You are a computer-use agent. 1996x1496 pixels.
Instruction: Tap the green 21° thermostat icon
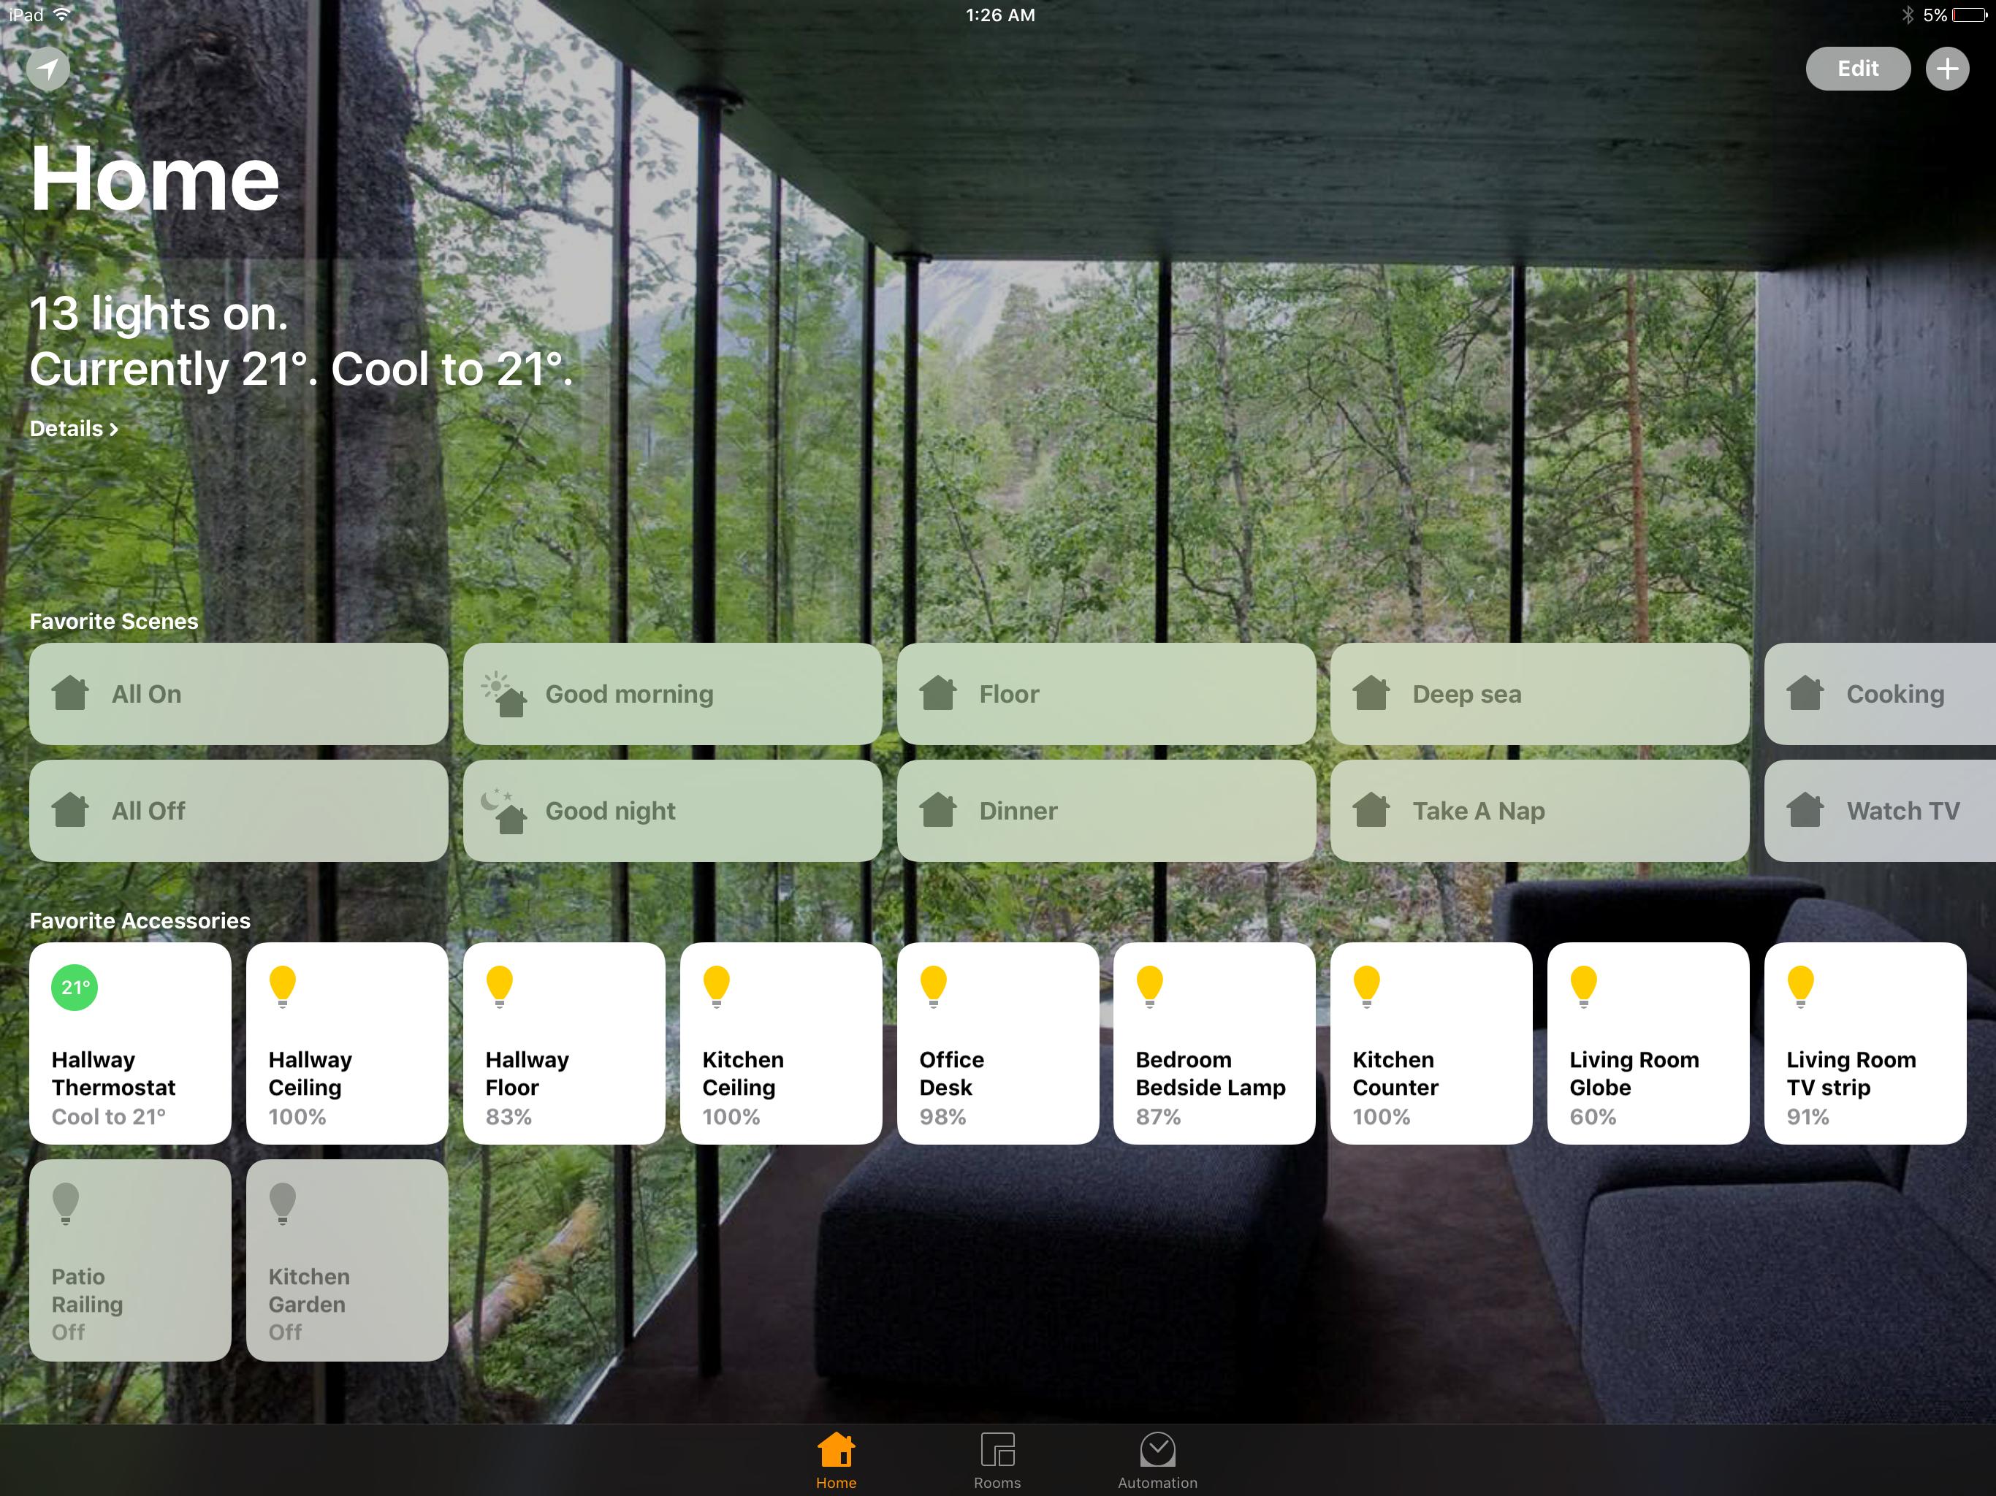coord(74,987)
